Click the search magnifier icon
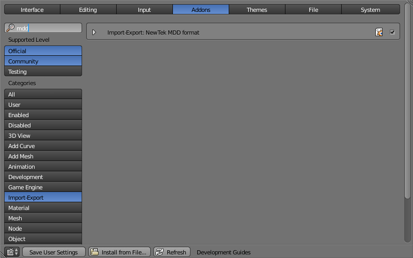 [x=10, y=28]
